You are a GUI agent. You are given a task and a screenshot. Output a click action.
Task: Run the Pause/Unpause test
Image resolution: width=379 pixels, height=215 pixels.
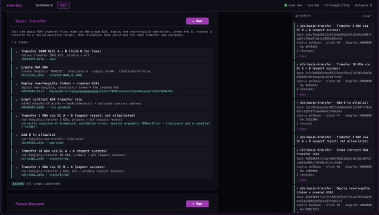pyautogui.click(x=197, y=204)
